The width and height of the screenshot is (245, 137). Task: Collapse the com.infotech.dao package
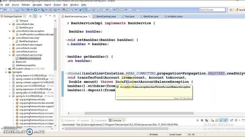(10, 24)
